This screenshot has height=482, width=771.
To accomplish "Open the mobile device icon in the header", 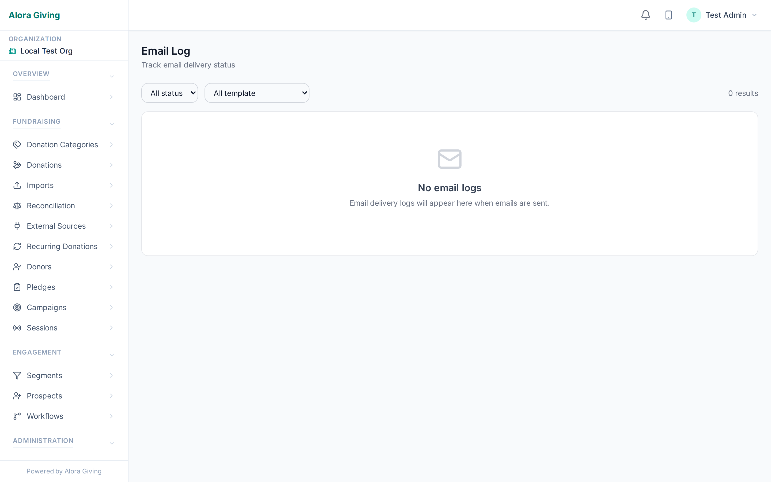I will 668,15.
